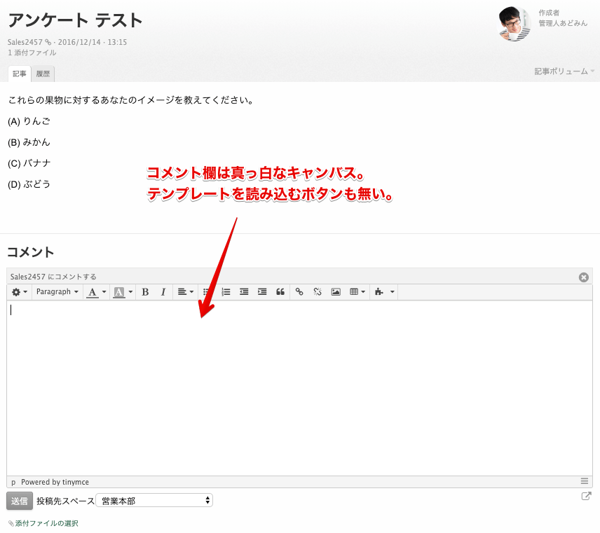Expand the dropdown arrow after puzzle icon

click(393, 292)
